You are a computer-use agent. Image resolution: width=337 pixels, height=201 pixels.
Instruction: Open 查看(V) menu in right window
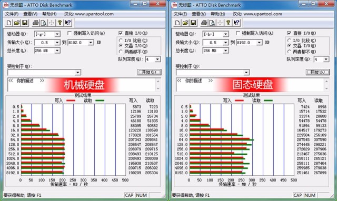point(199,14)
